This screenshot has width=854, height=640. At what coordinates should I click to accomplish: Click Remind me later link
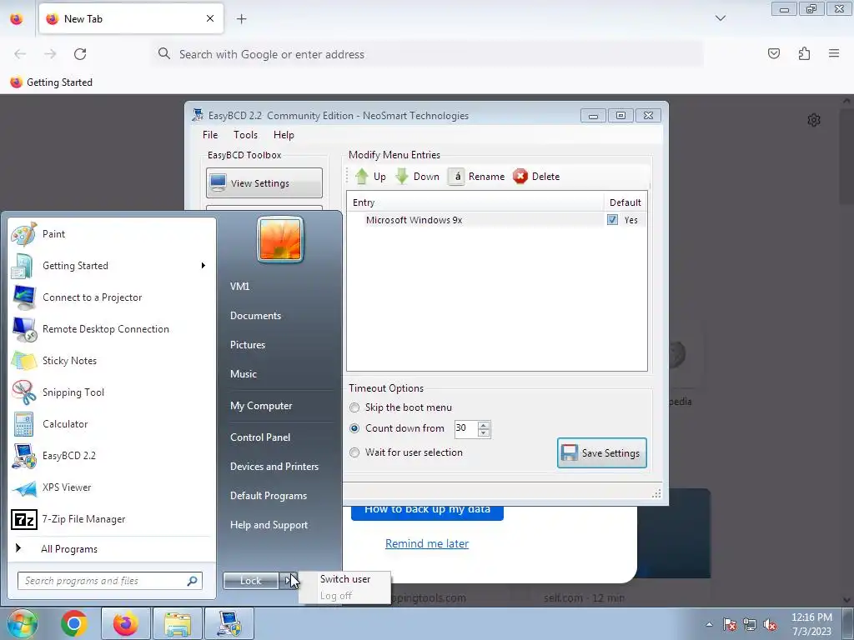(427, 543)
